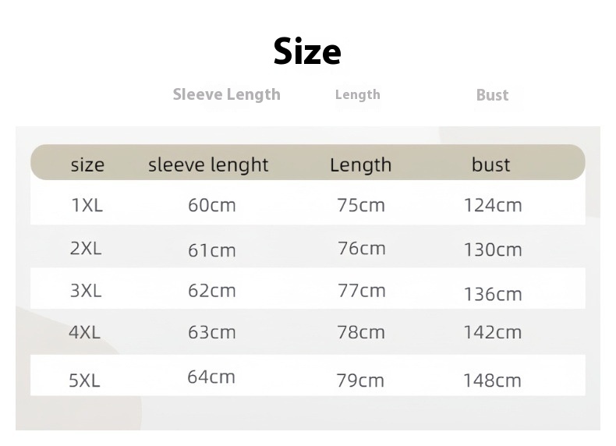Select the 2XL size row label

86,249
